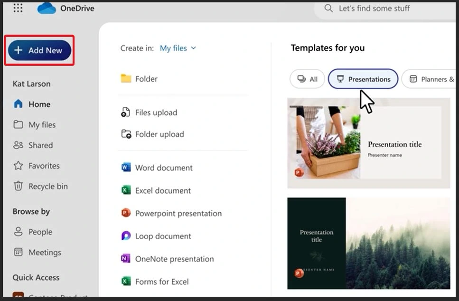This screenshot has height=301, width=459.
Task: Create a new Loop document
Action: tap(156, 236)
